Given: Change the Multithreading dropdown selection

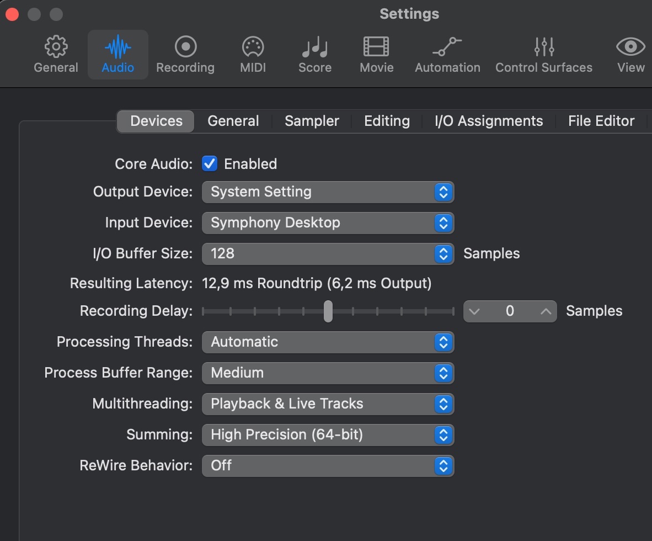Looking at the screenshot, I should click(328, 404).
